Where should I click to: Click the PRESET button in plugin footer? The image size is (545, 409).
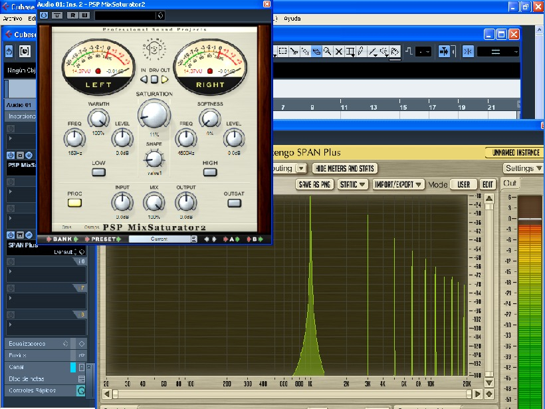coord(103,239)
